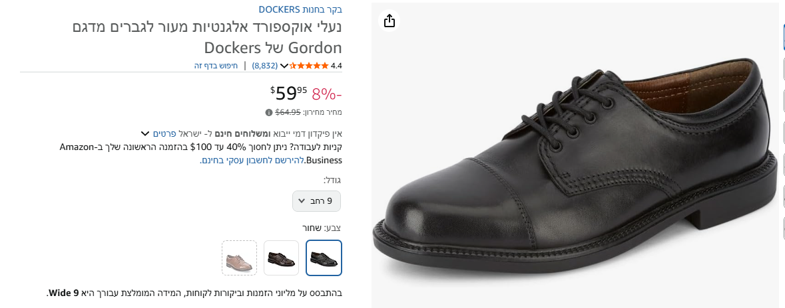The height and width of the screenshot is (308, 785).
Task: Select the tan shoe color swatch
Action: 239,258
